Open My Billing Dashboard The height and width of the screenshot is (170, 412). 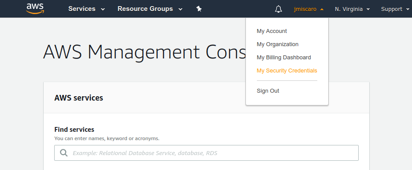point(284,58)
